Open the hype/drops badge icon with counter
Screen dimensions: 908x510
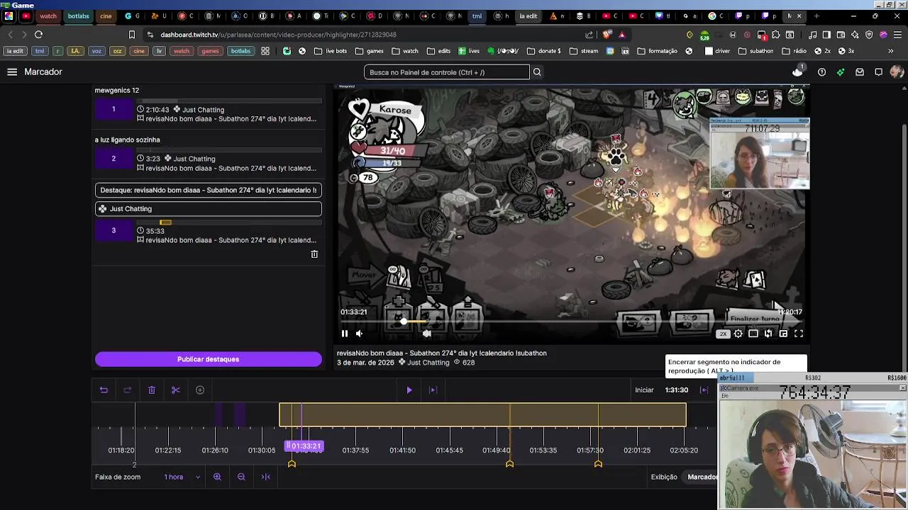pyautogui.click(x=798, y=71)
